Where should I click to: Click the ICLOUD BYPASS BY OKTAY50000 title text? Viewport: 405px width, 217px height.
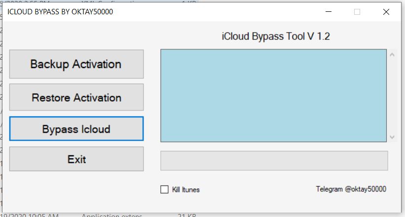tap(60, 12)
